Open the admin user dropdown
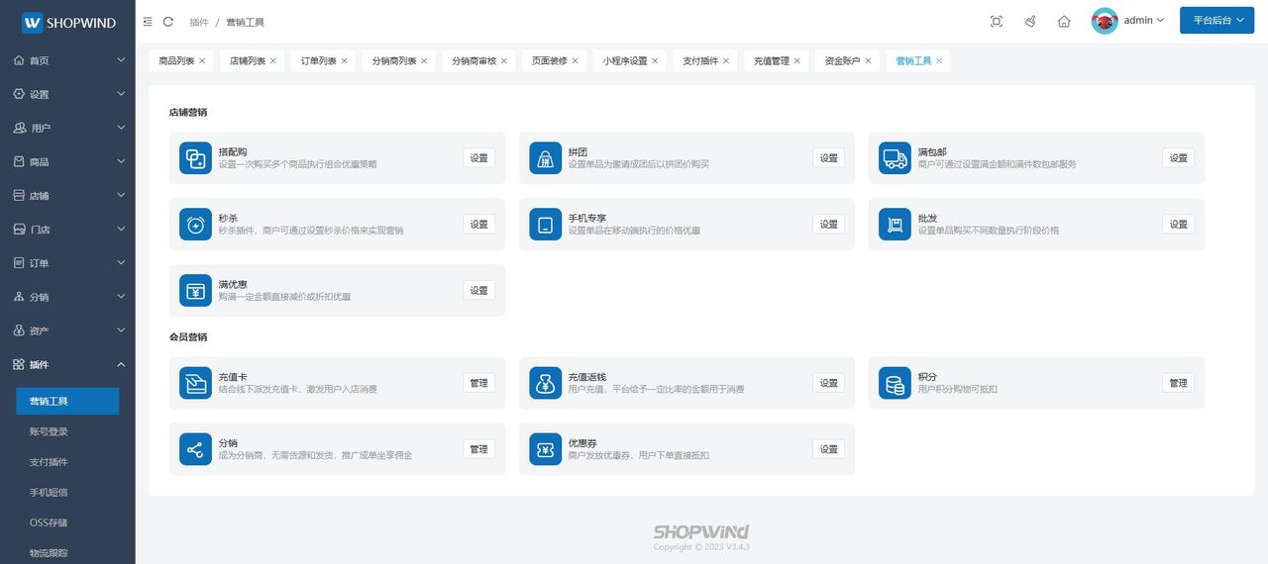1268x564 pixels. [1143, 21]
